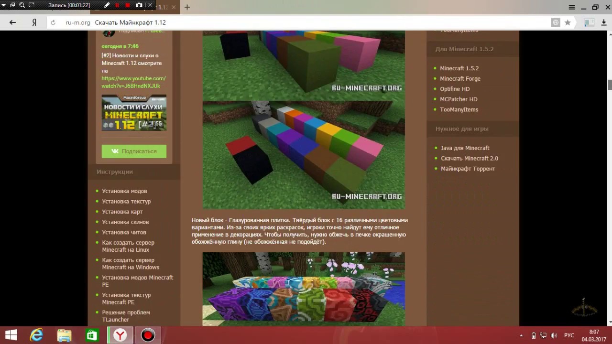This screenshot has height=344, width=612.
Task: Open TooManyItems link under Minecraft 1.5.2
Action: [x=459, y=109]
